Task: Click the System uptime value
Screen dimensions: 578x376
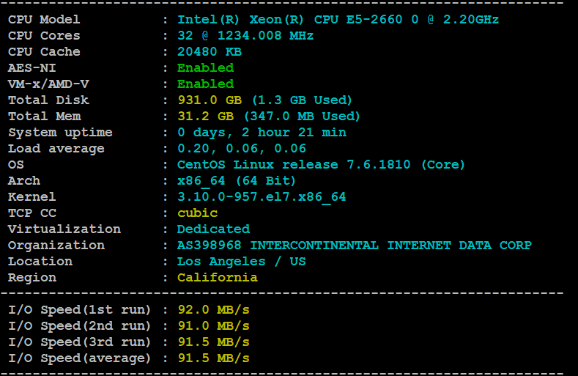Action: [x=262, y=133]
